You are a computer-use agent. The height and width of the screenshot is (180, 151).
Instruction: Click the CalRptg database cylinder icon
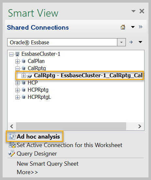coord(24,68)
